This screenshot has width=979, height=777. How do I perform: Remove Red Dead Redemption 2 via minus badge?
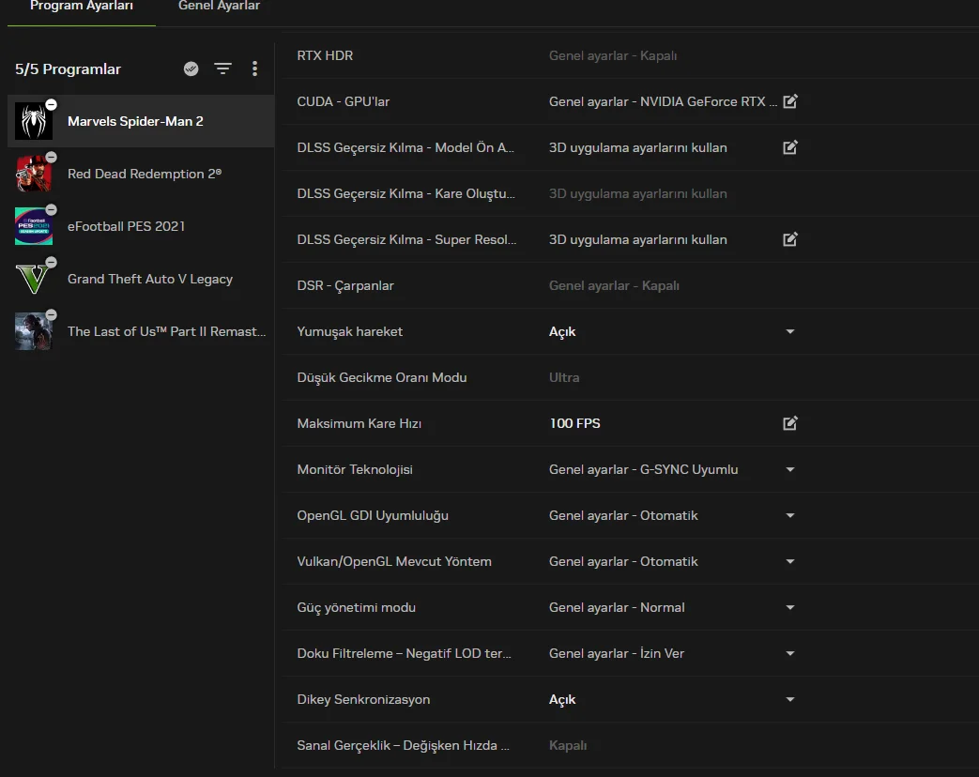click(x=51, y=157)
